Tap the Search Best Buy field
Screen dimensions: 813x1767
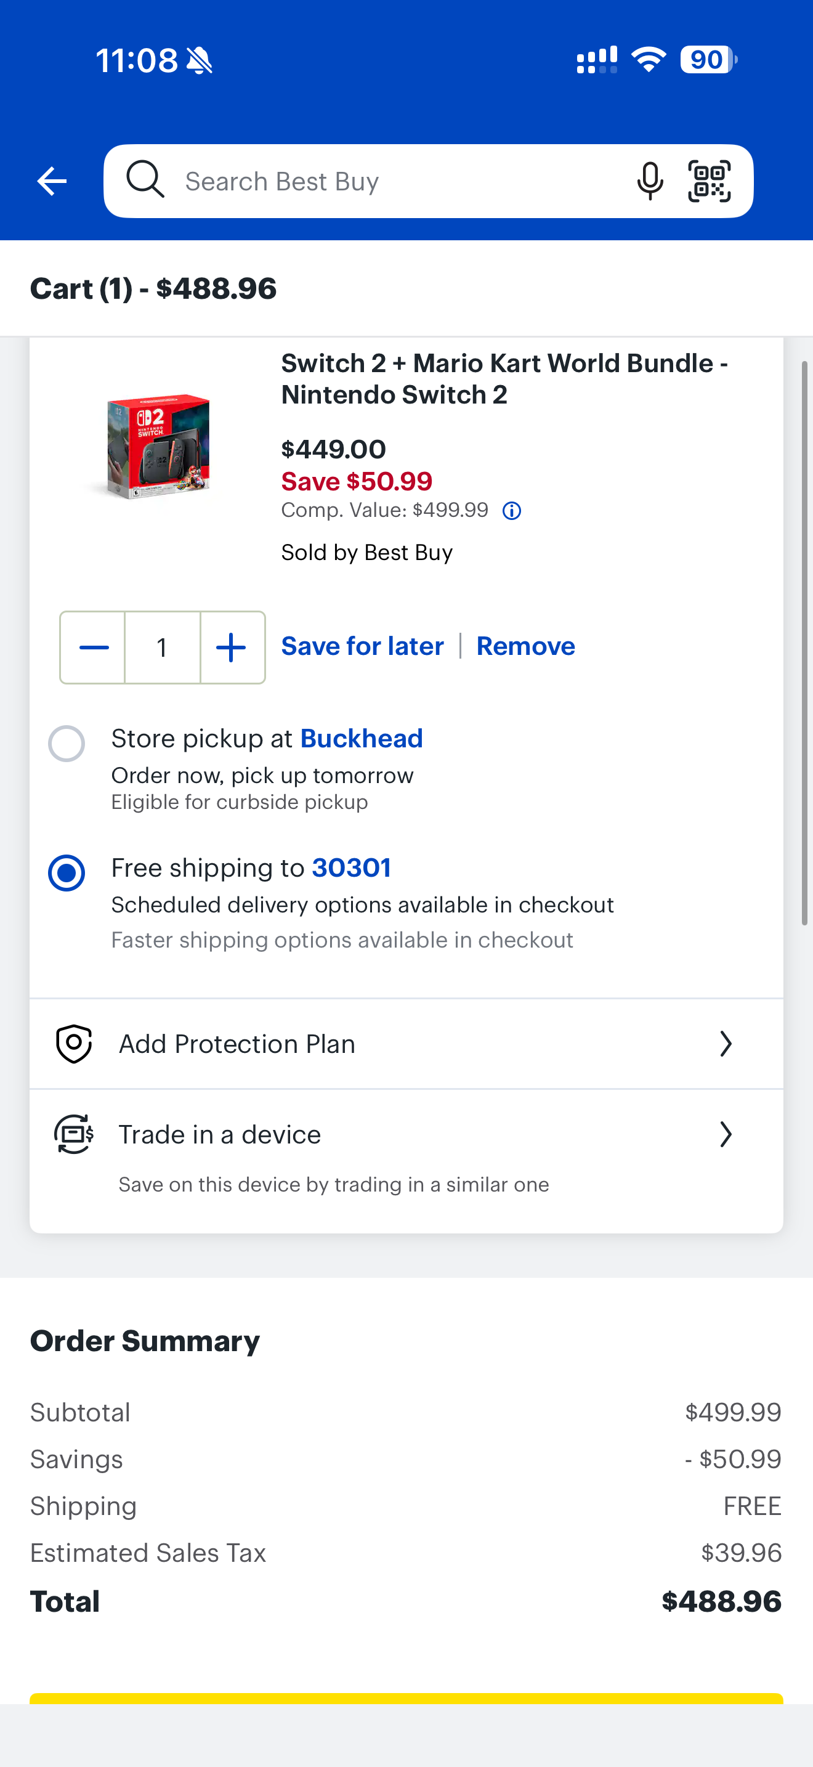coord(398,181)
